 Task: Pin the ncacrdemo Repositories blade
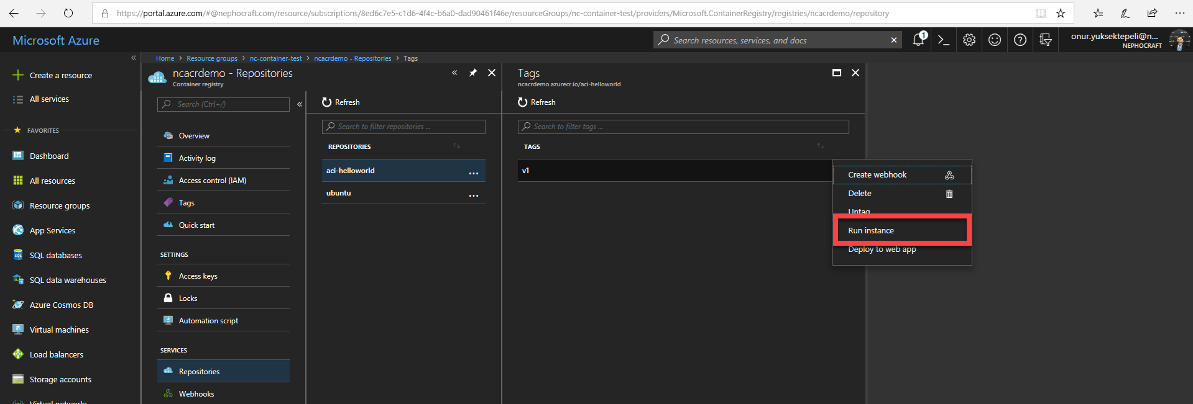coord(473,73)
